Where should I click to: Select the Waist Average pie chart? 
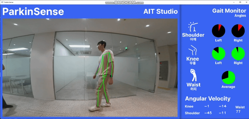[228, 77]
